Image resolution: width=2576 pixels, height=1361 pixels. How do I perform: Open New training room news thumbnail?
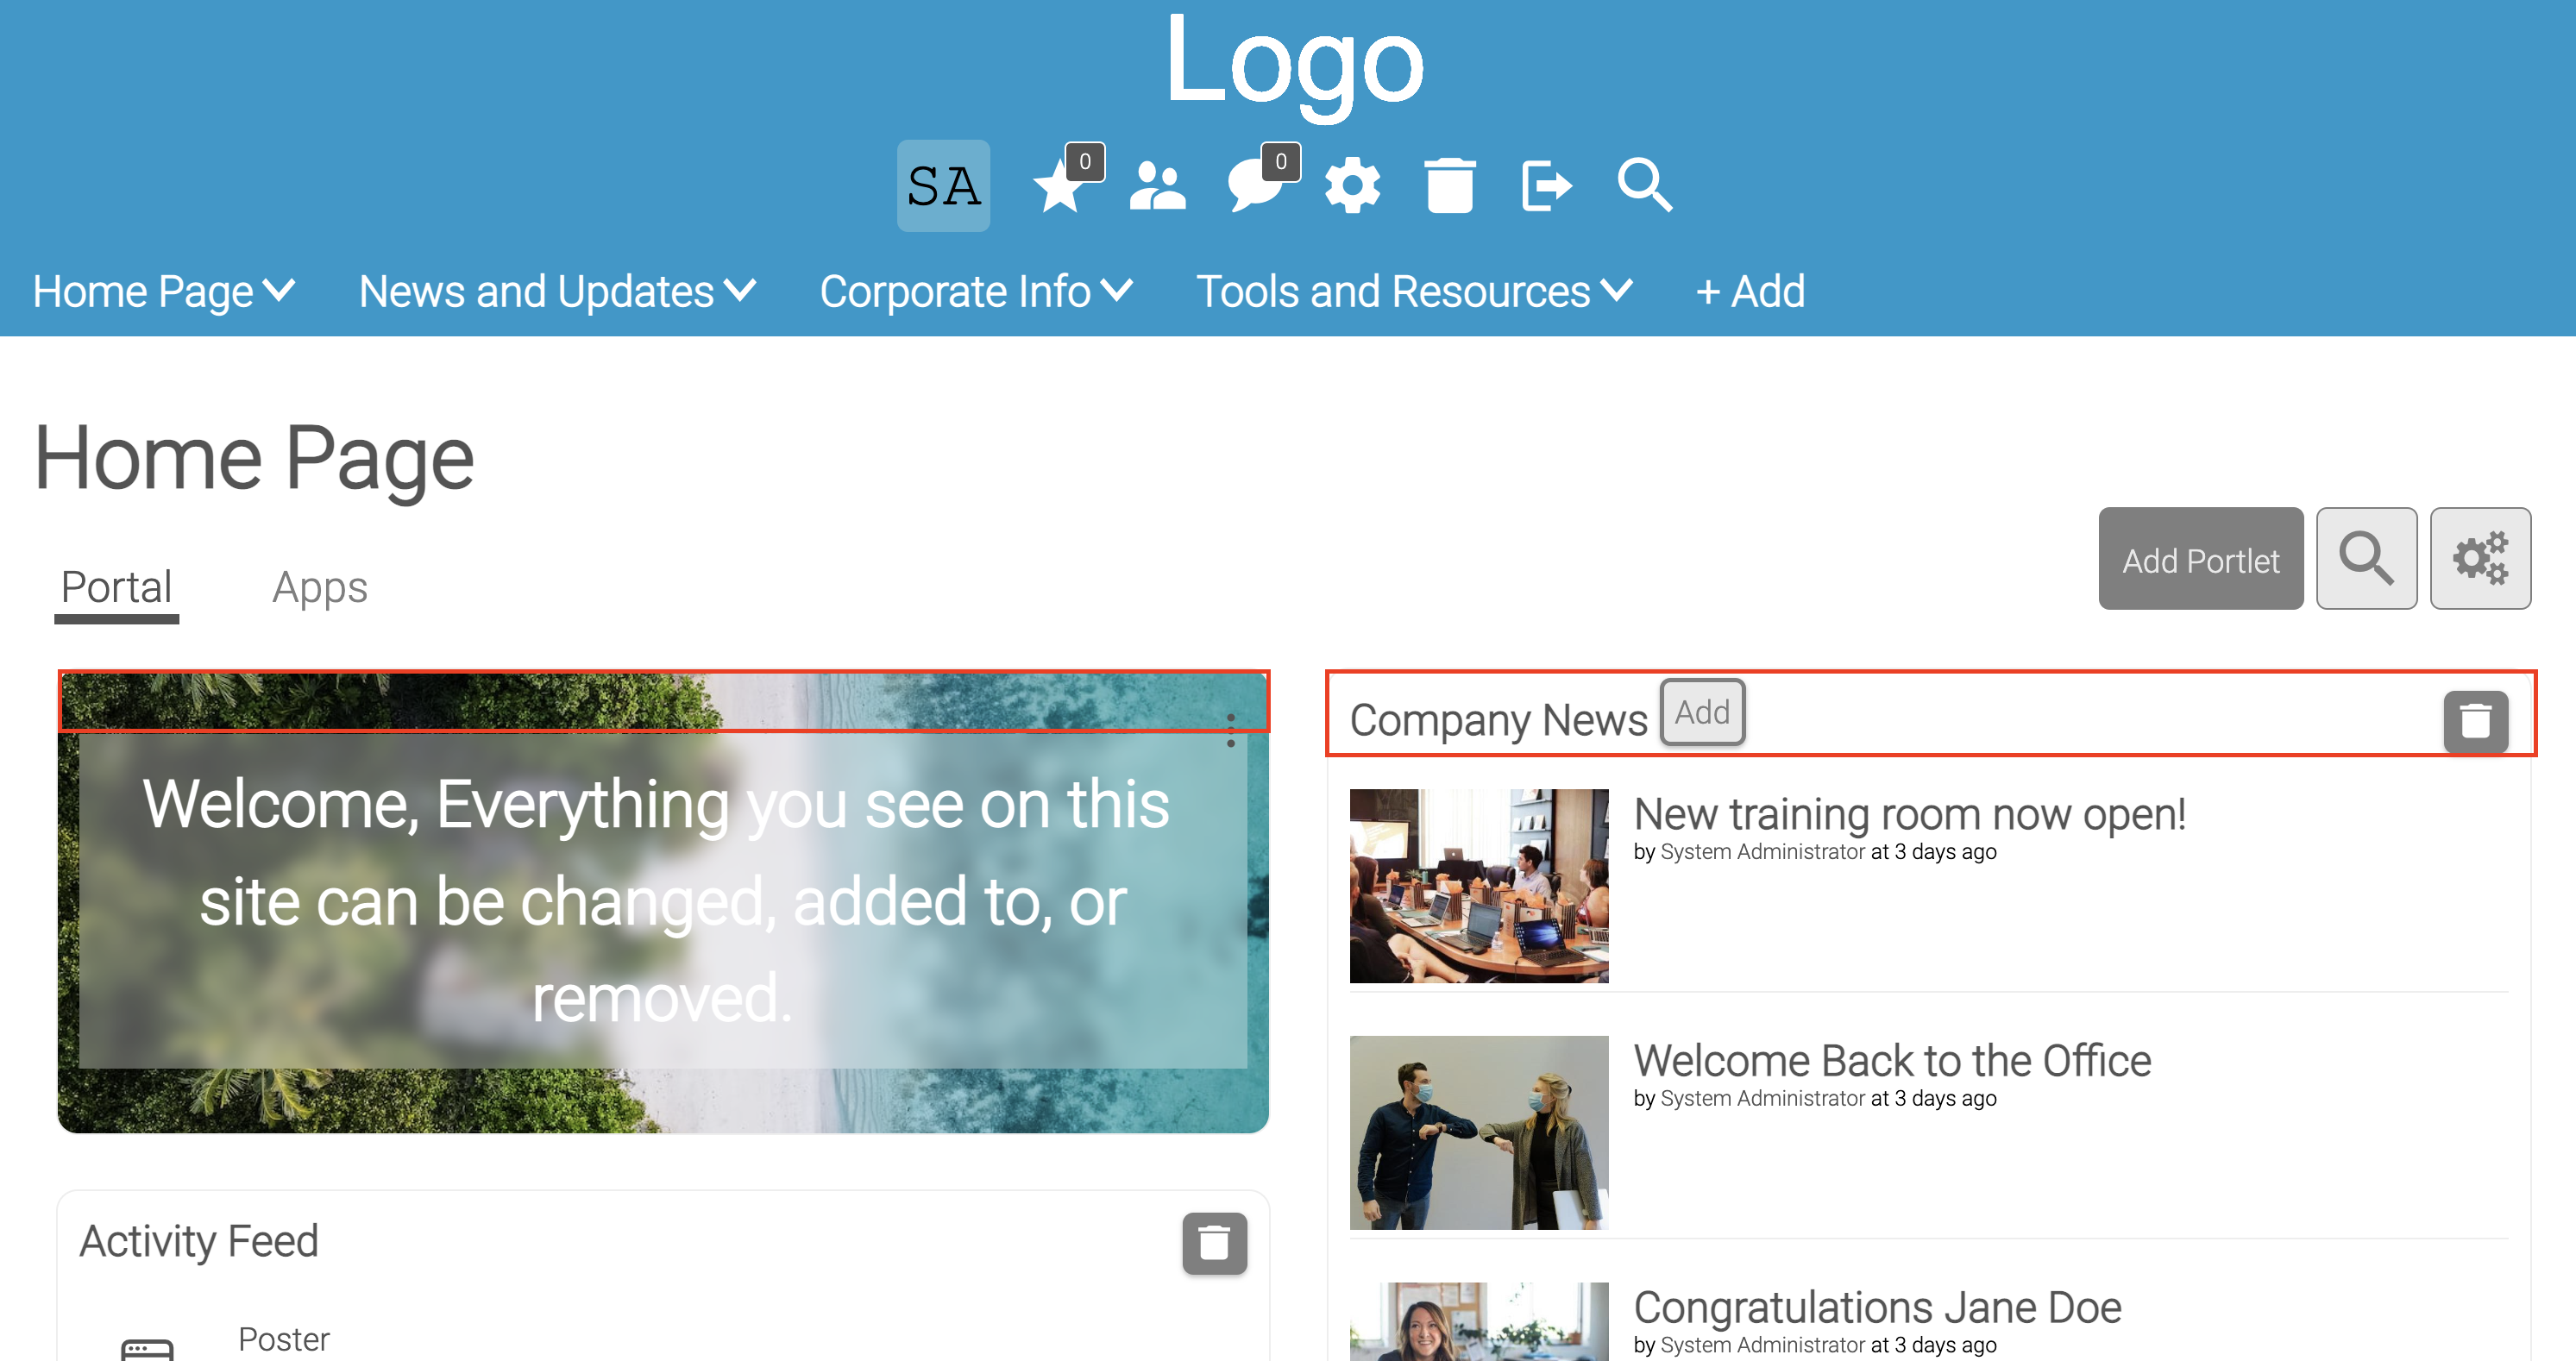pos(1478,886)
